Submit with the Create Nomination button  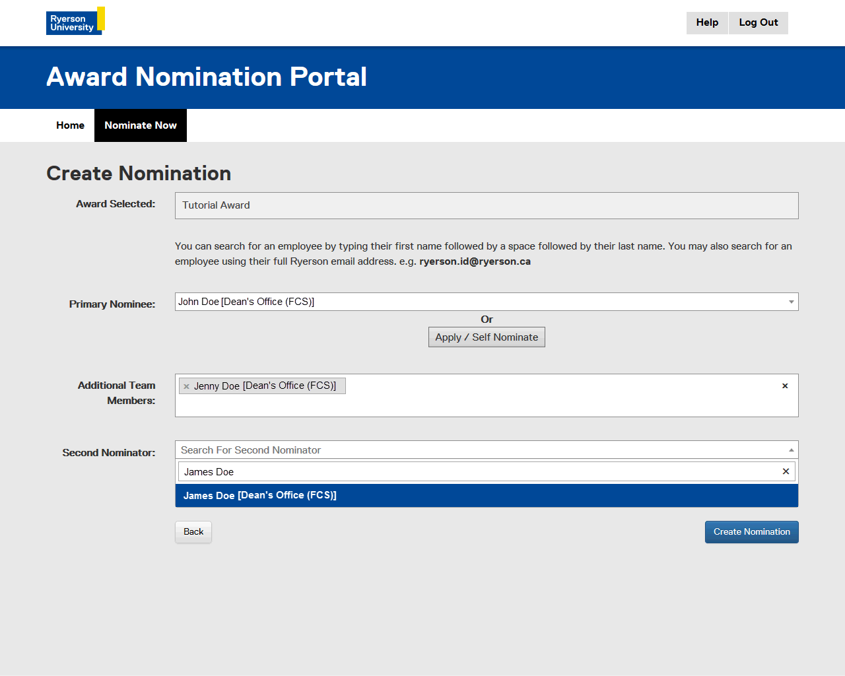pos(751,532)
